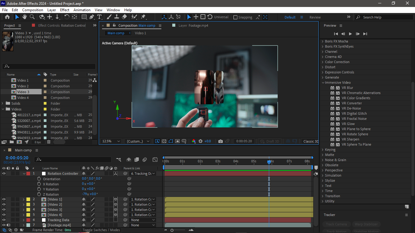Select the Eraser tool
The height and width of the screenshot is (233, 415).
[x=124, y=17]
